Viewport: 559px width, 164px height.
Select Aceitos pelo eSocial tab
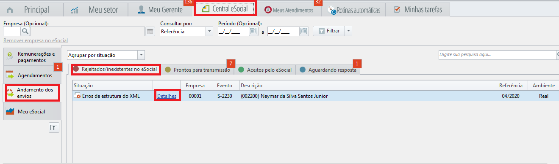[265, 70]
